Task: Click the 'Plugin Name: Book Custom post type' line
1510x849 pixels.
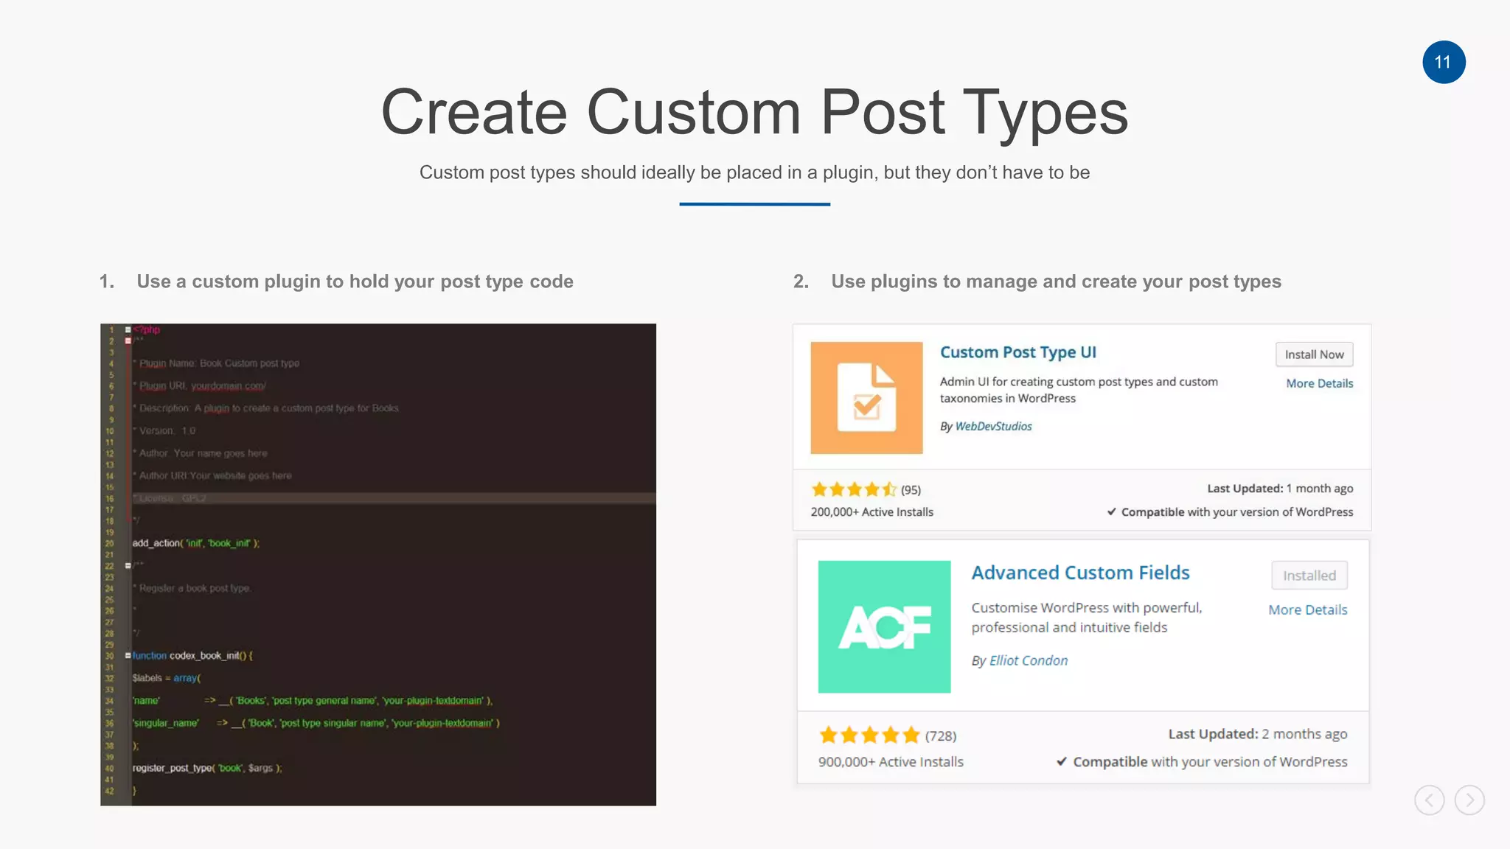Action: 216,363
